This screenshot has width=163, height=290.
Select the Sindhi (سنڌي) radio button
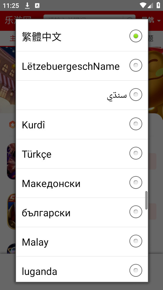click(x=136, y=95)
